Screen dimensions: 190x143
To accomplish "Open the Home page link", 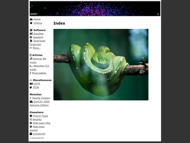I will (x=37, y=19).
